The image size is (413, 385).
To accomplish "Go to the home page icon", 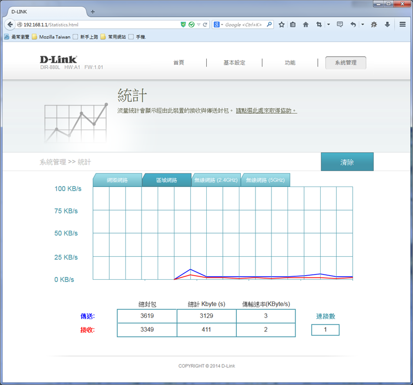I will [x=306, y=25].
